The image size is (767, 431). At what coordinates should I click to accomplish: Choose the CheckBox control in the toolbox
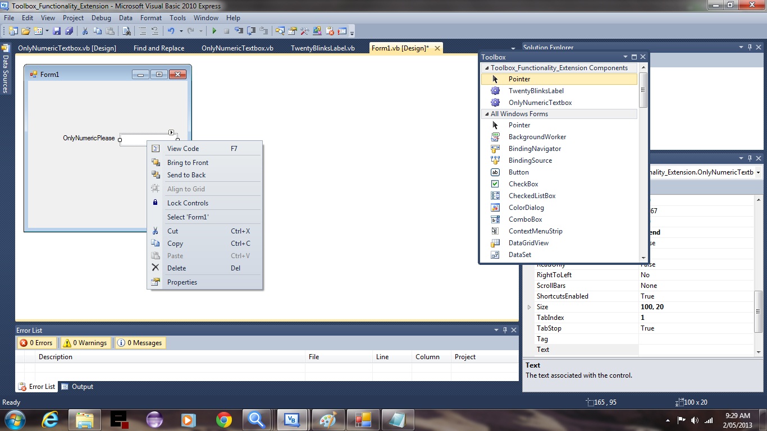coord(523,184)
